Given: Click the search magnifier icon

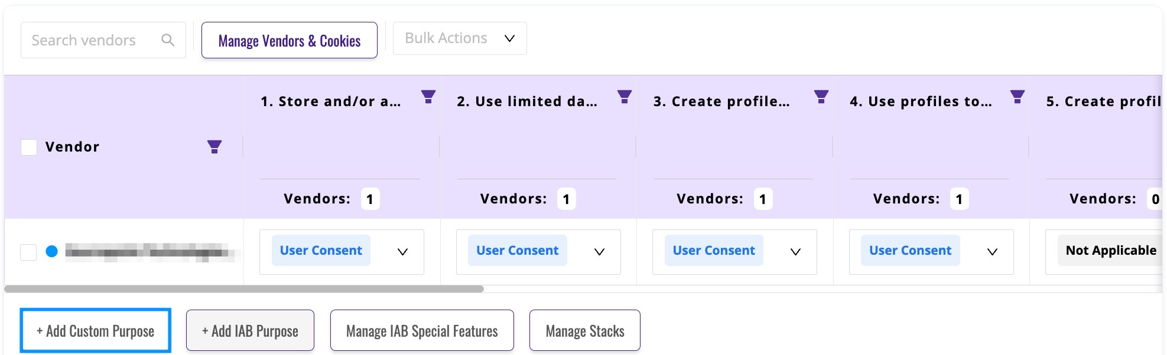Looking at the screenshot, I should click(168, 40).
